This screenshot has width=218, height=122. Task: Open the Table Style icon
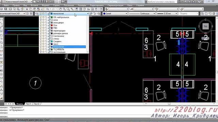(157, 9)
